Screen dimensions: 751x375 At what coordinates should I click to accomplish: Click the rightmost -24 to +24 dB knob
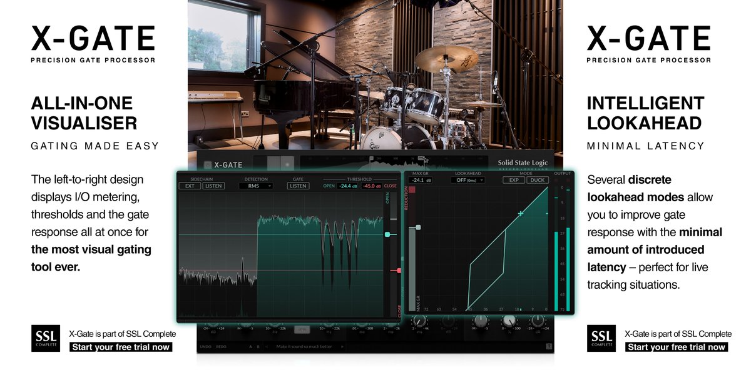[538, 321]
